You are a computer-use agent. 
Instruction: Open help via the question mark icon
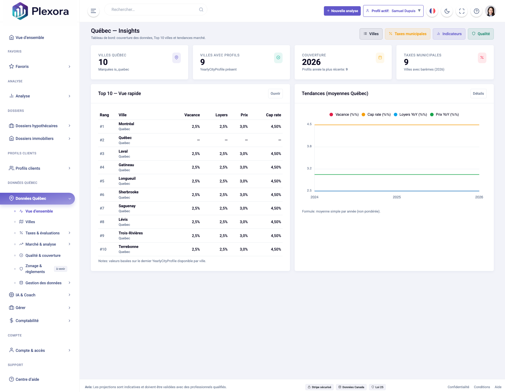[476, 11]
